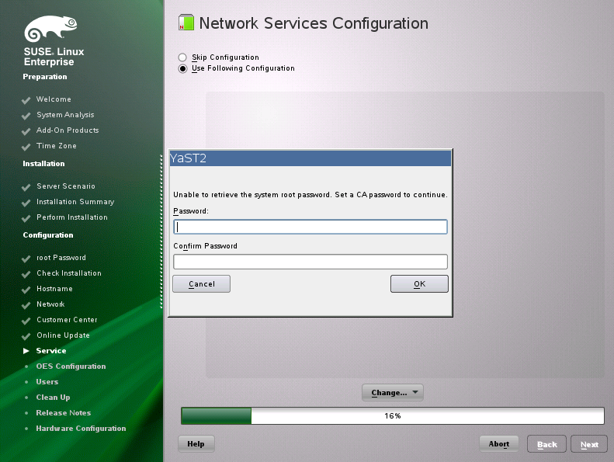The height and width of the screenshot is (462, 614).
Task: Click the checkmark icon beside System Analysis
Action: (x=26, y=116)
